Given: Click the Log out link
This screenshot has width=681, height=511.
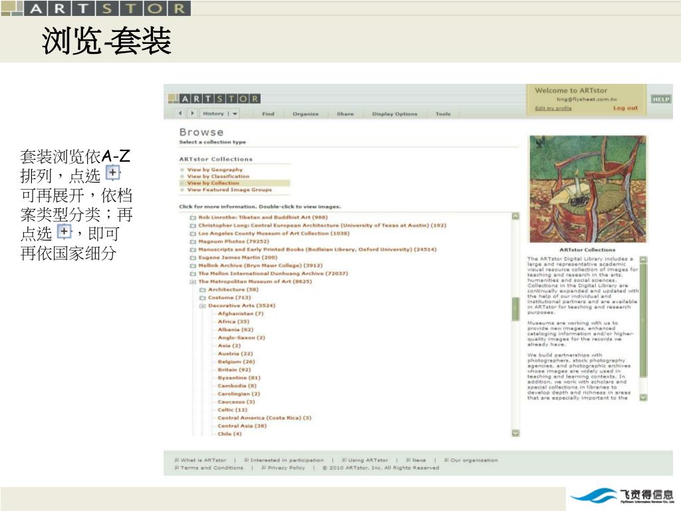Looking at the screenshot, I should [x=625, y=108].
